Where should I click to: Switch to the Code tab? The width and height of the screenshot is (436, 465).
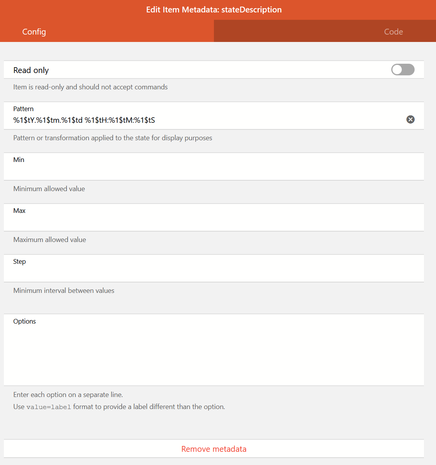pos(393,31)
